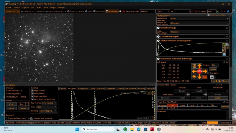Toggle the Log checkbox on histogram
This screenshot has width=236, height=133.
click(141, 93)
